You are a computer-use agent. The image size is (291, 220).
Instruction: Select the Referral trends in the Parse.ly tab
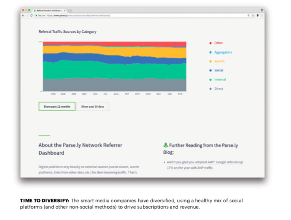point(49,10)
